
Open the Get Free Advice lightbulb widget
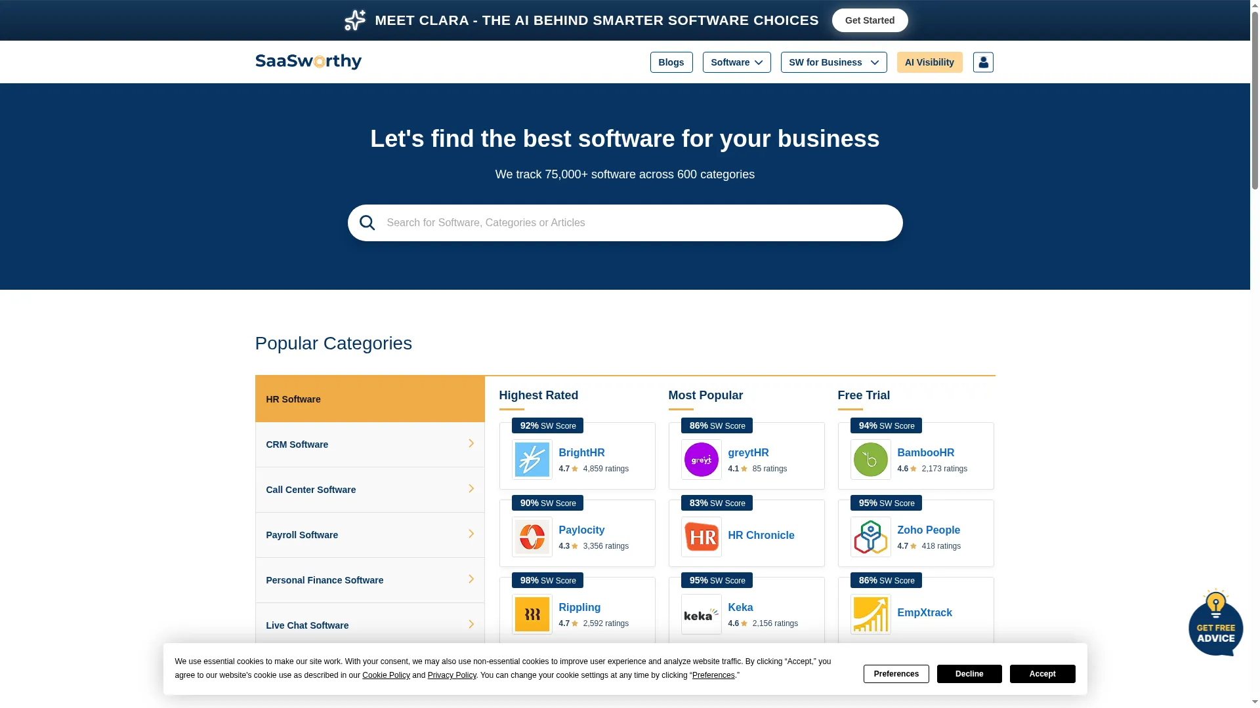pyautogui.click(x=1216, y=622)
